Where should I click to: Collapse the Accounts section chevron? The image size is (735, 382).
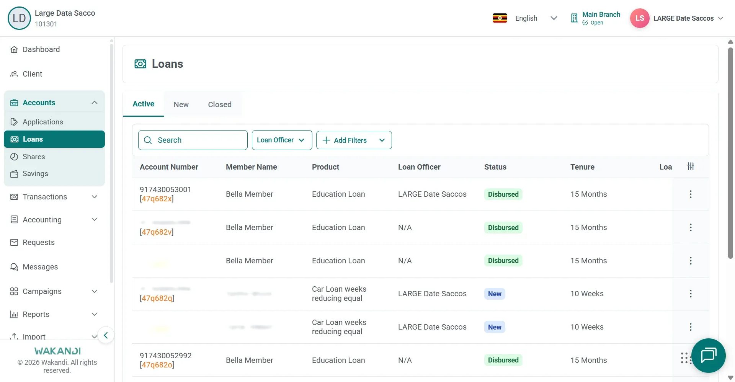click(95, 103)
